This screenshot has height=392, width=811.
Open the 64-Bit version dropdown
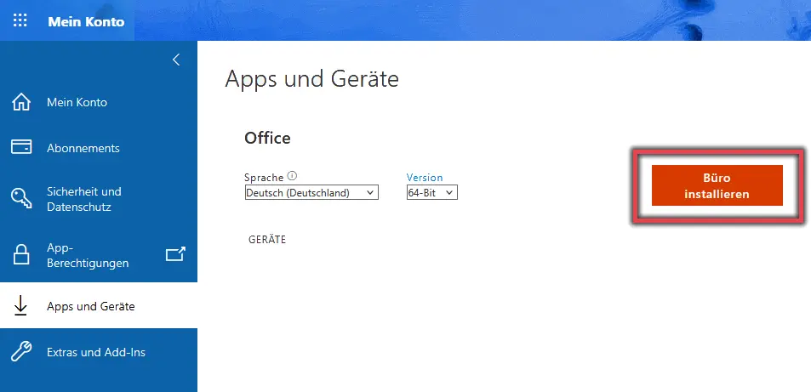tap(431, 192)
